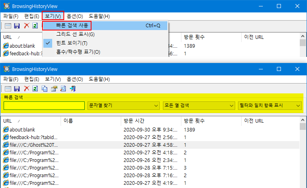The height and width of the screenshot is (188, 307).
Task: Click BrowsingHistoryView app icon in lower title bar
Action: click(x=7, y=69)
